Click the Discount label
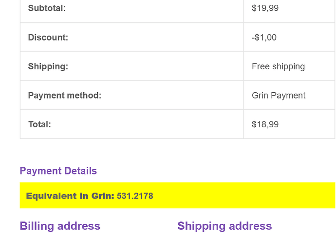The height and width of the screenshot is (238, 336). 48,38
